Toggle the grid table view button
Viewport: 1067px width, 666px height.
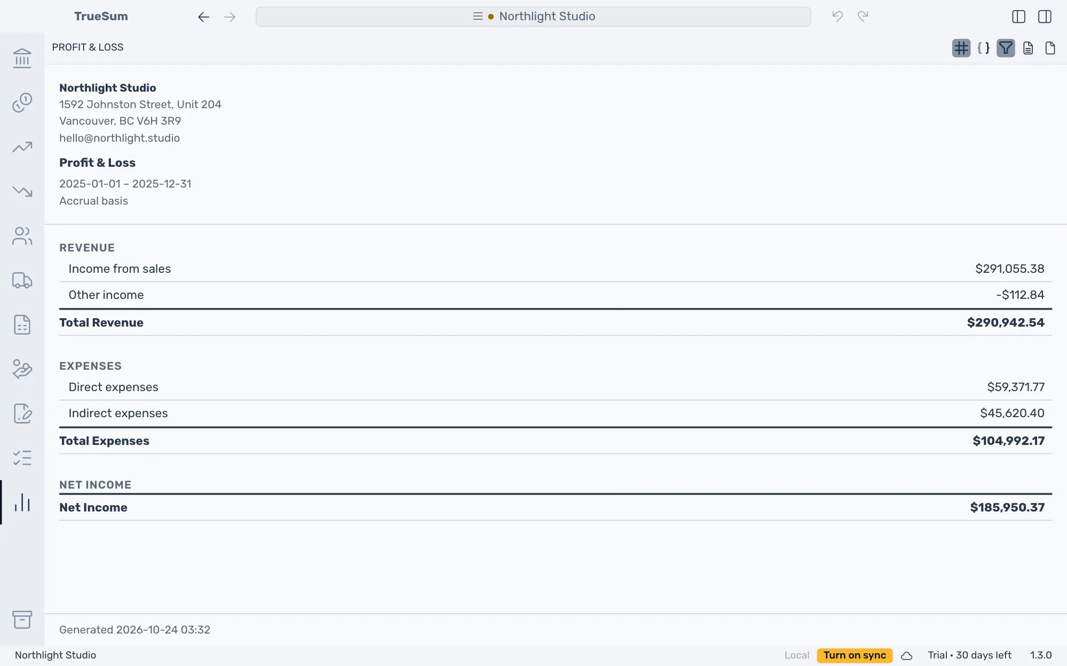pos(961,48)
